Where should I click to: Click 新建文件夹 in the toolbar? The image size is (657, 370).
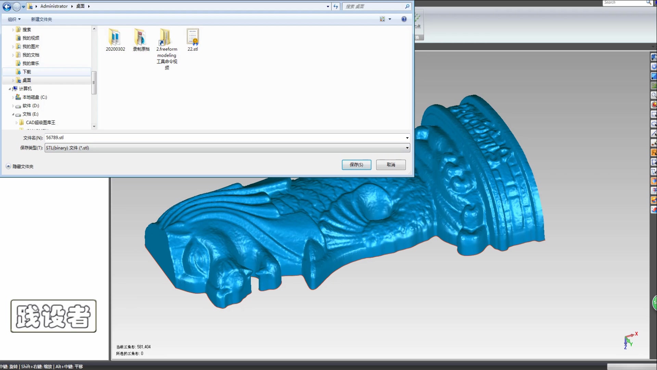pos(41,19)
